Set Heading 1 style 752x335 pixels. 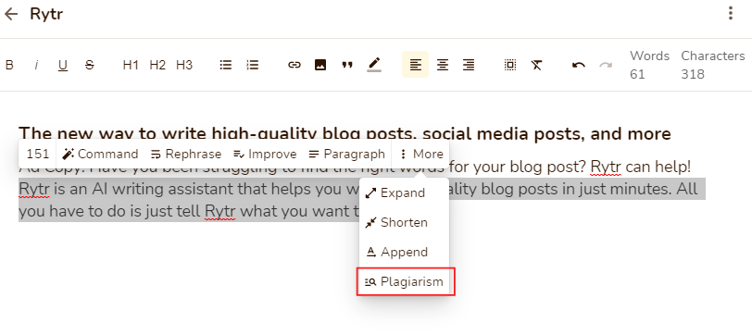tap(131, 65)
